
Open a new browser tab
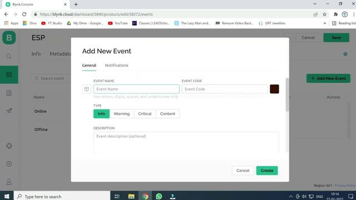76,4
